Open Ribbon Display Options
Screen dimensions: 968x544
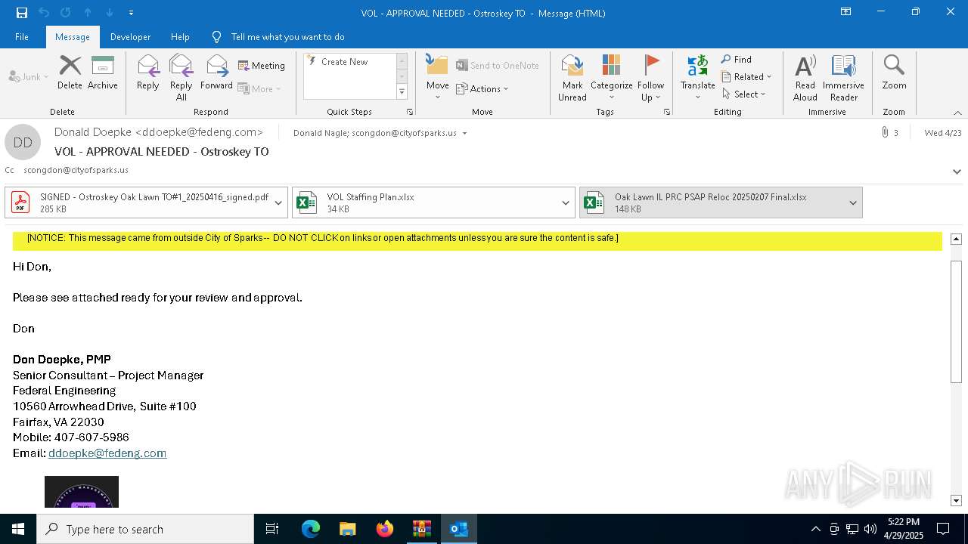(846, 12)
